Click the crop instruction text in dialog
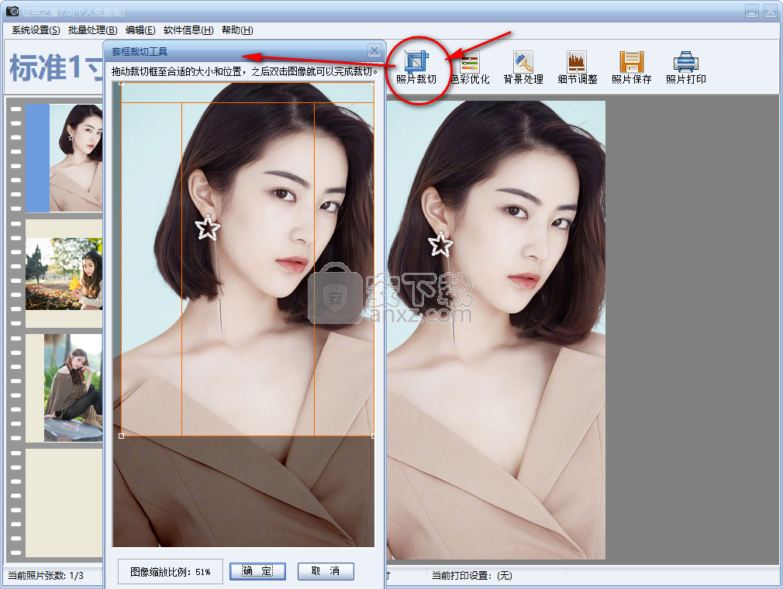The height and width of the screenshot is (589, 783). (245, 71)
